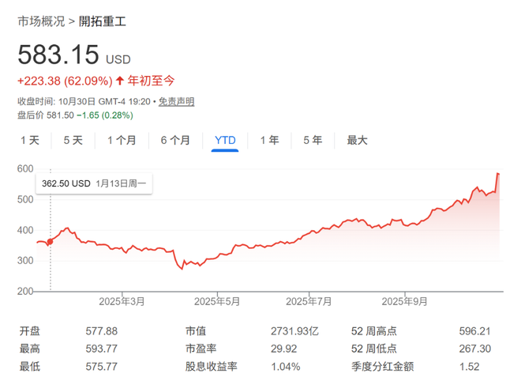Switch to the 1天 range tab
Viewport: 521px width, 381px height.
coord(29,140)
